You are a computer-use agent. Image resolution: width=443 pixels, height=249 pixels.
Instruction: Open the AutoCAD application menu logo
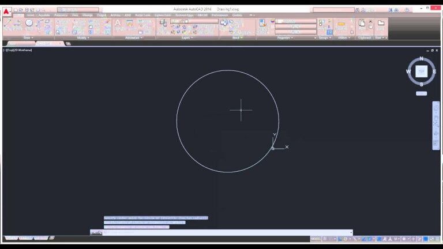(x=6, y=11)
